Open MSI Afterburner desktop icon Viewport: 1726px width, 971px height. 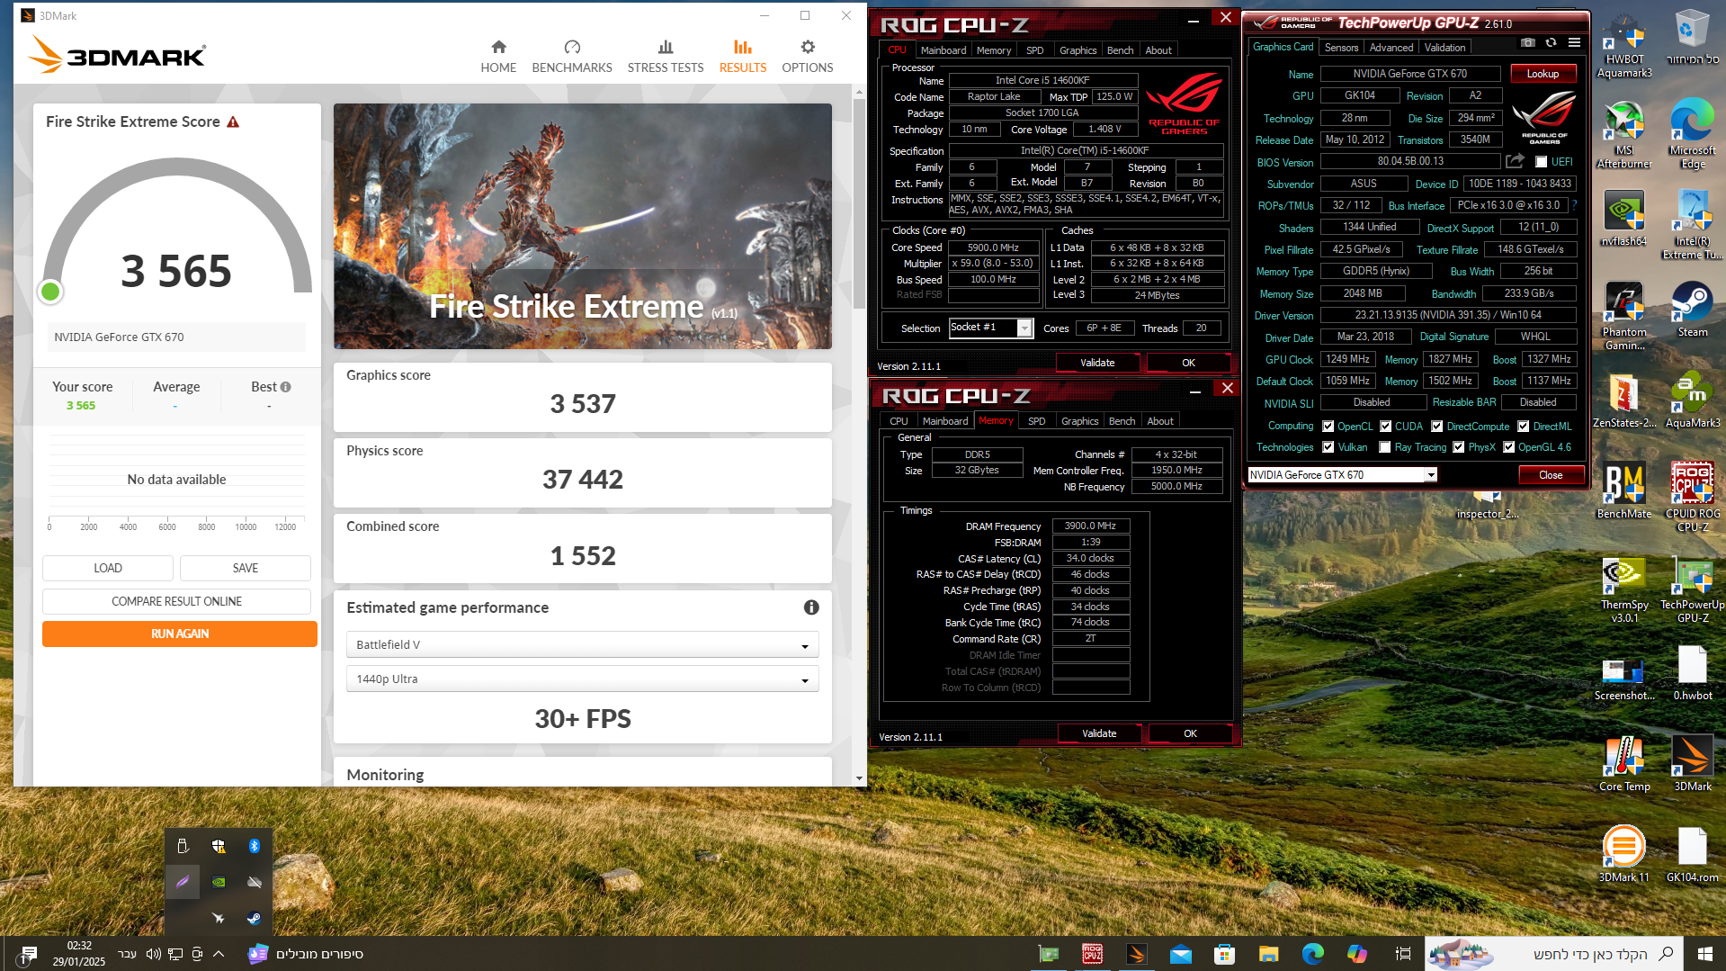(1624, 135)
